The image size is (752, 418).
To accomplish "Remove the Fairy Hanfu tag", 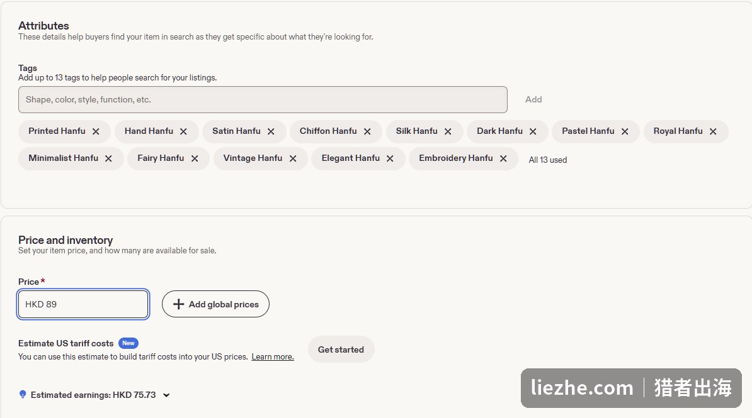I will click(195, 158).
